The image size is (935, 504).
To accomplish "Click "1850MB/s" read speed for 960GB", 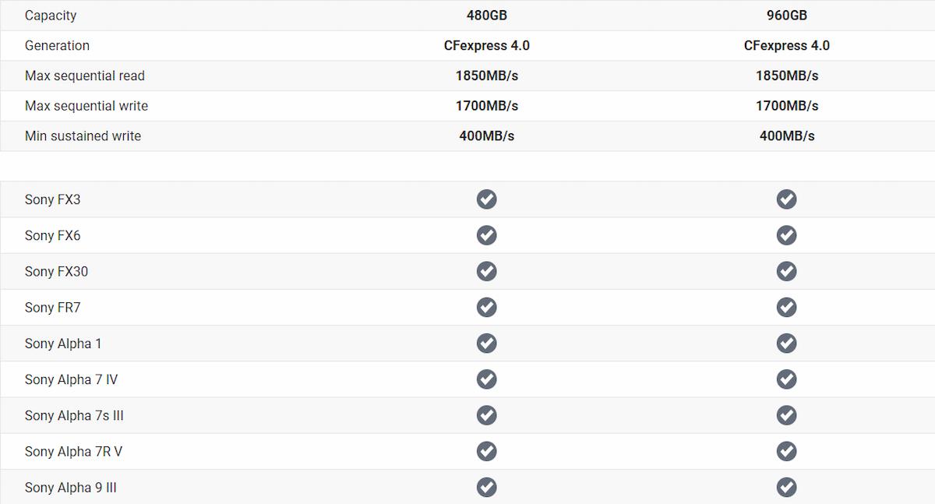I will (x=787, y=76).
